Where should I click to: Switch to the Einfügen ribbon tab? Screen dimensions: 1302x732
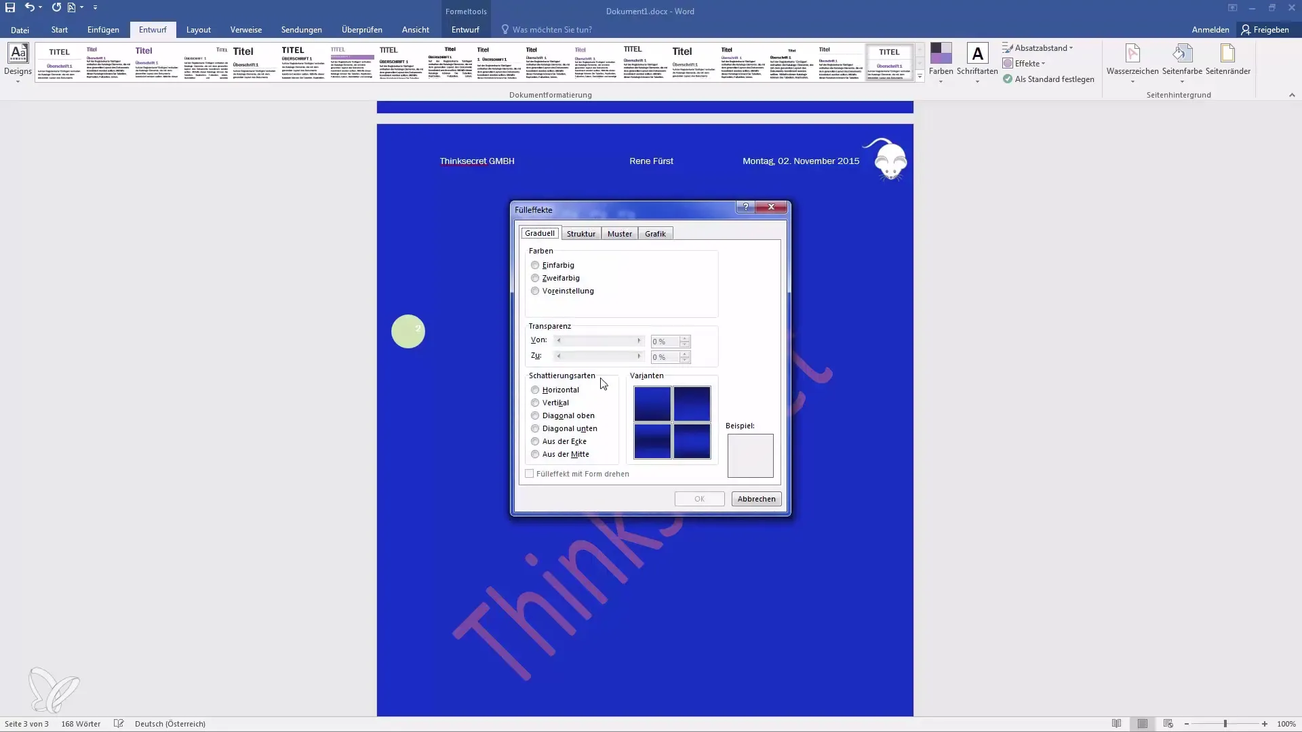[x=103, y=30]
